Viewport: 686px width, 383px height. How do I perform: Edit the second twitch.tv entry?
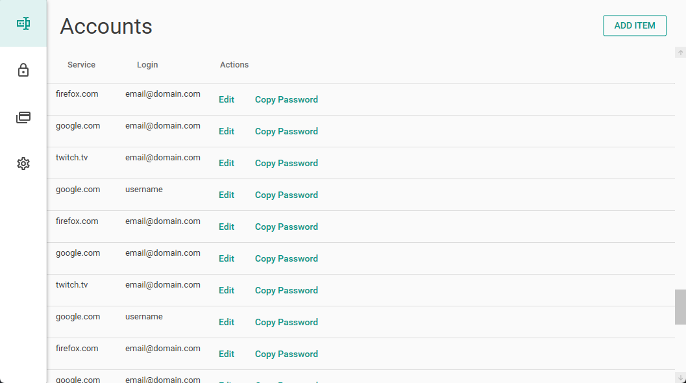coord(227,291)
